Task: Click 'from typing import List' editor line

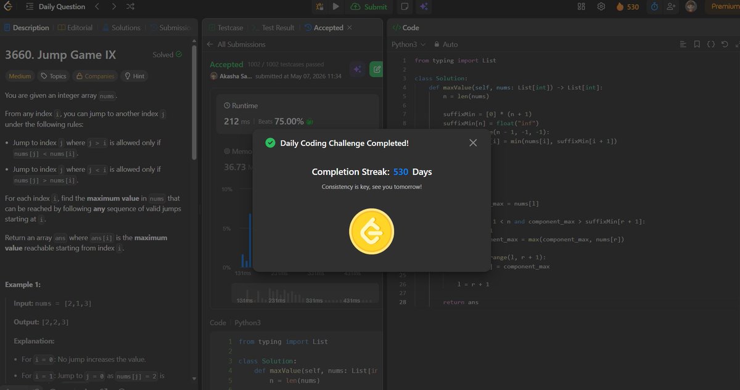Action: (x=455, y=60)
